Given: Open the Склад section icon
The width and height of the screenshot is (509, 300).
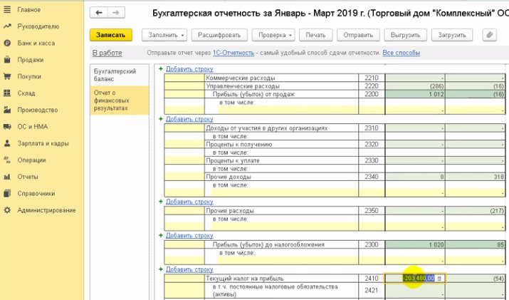Looking at the screenshot, I should pos(6,93).
